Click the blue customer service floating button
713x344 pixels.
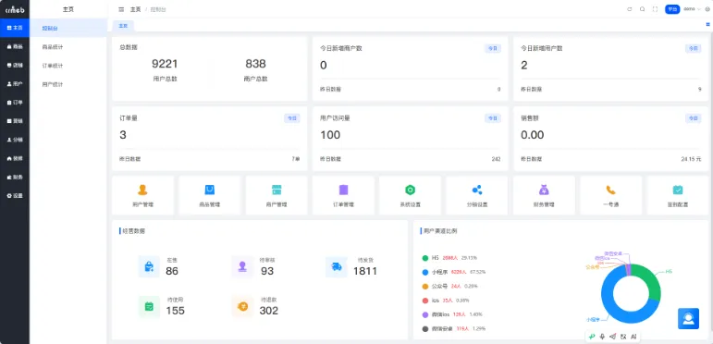pyautogui.click(x=688, y=318)
